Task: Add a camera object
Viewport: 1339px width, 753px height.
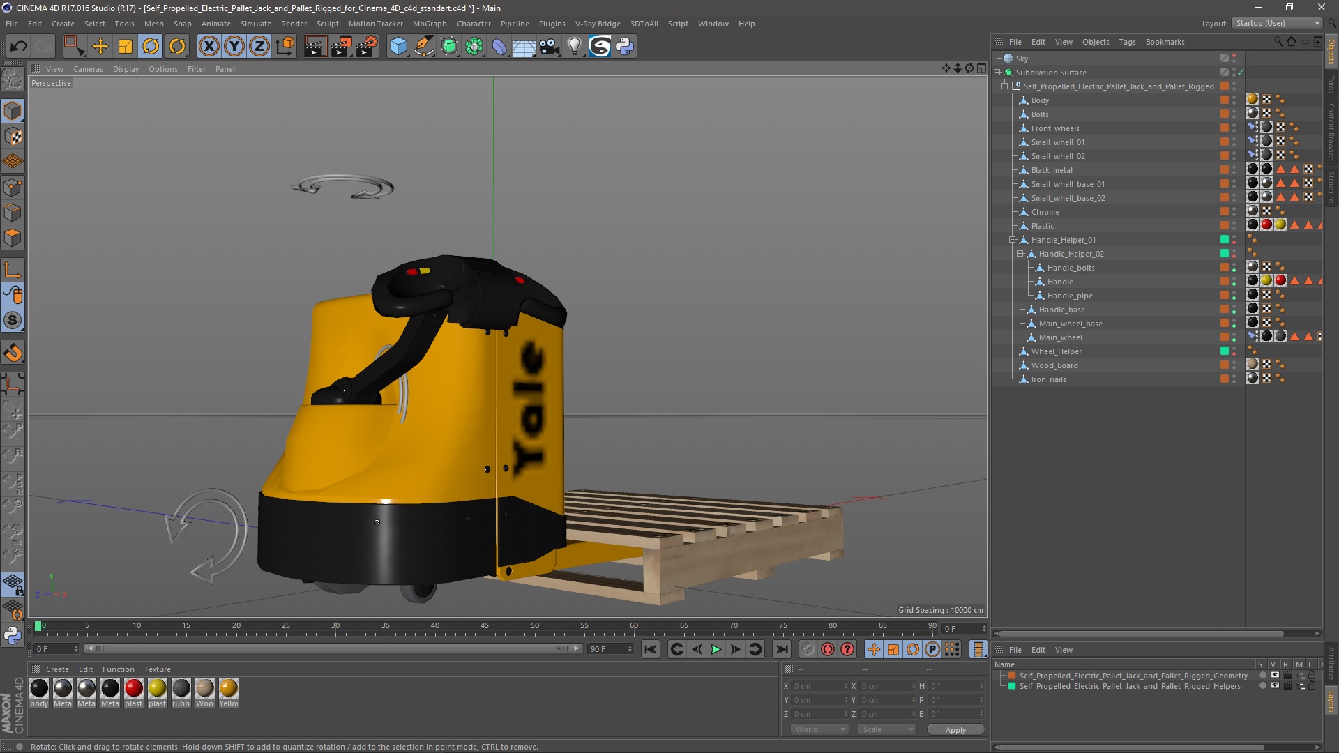Action: [550, 46]
